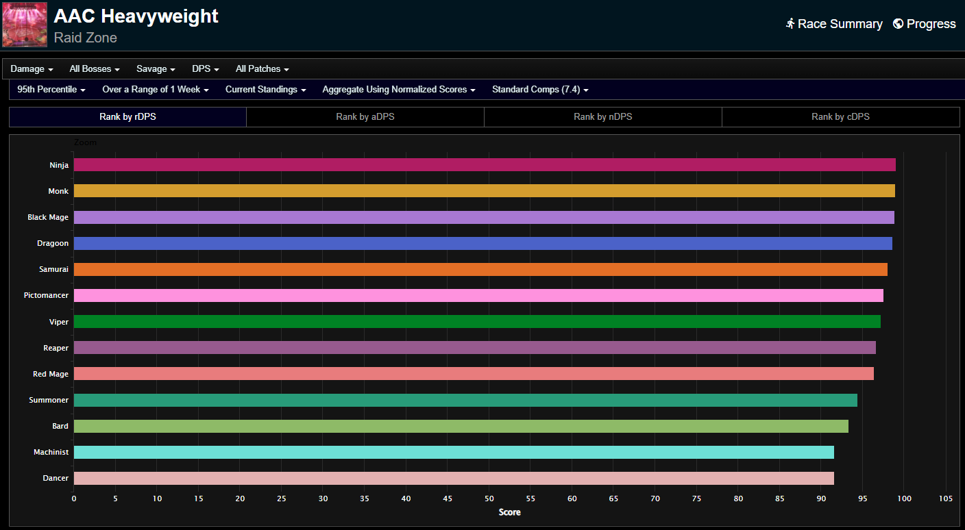965x530 pixels.
Task: Open the Damage dropdown
Action: pyautogui.click(x=32, y=69)
